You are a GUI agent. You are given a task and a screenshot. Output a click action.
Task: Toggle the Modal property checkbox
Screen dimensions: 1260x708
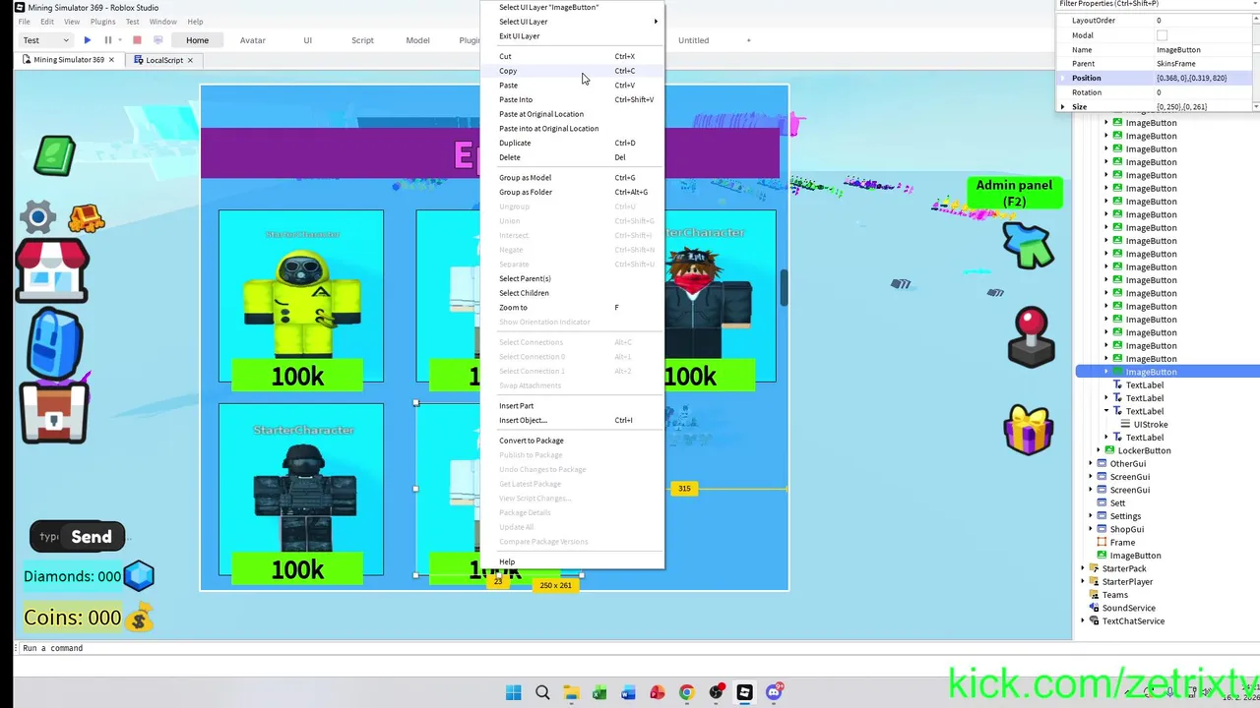[1162, 35]
